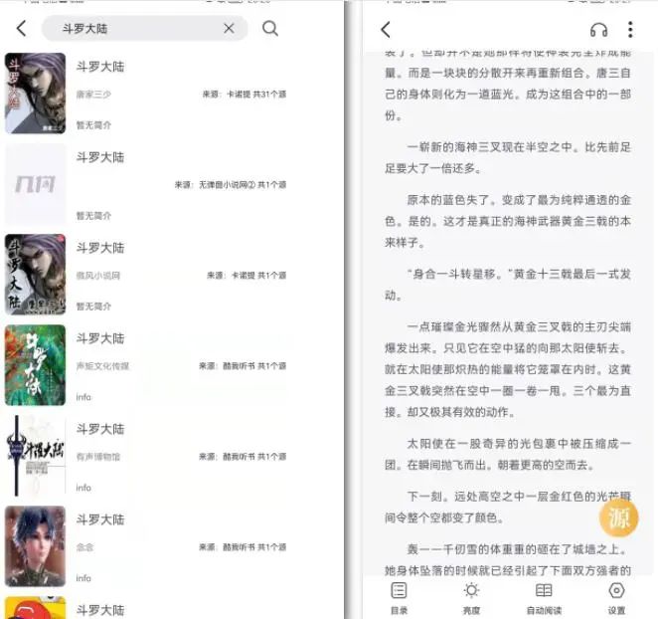This screenshot has height=619, width=658.
Task: Open the reader three-dot menu
Action: point(630,30)
